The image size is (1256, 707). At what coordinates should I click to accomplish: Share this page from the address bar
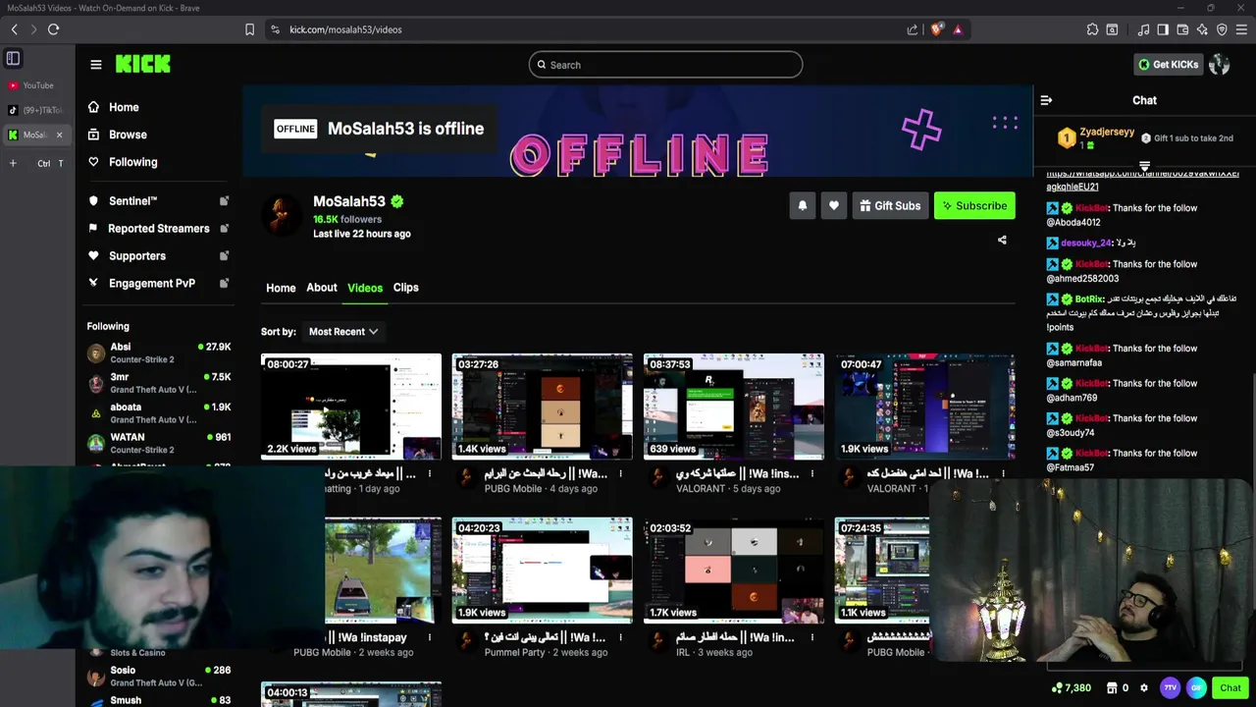(x=913, y=29)
